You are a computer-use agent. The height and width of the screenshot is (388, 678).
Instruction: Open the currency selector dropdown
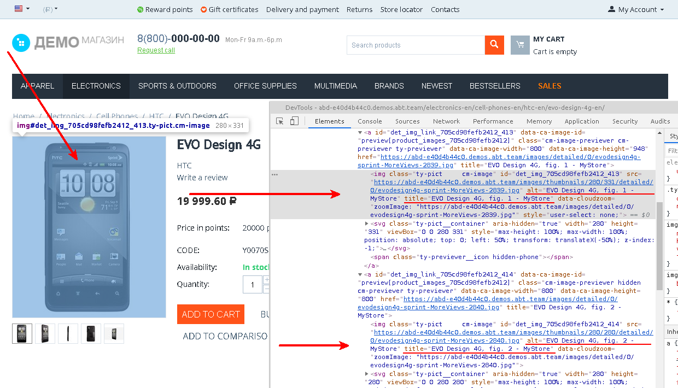(x=50, y=9)
